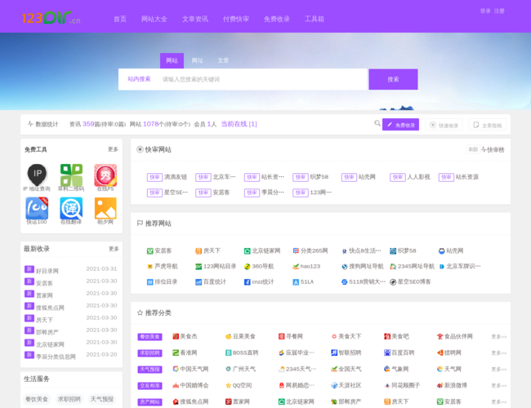Click the 免费收录 purple button
Viewport: 531px width, 408px height.
pos(400,125)
